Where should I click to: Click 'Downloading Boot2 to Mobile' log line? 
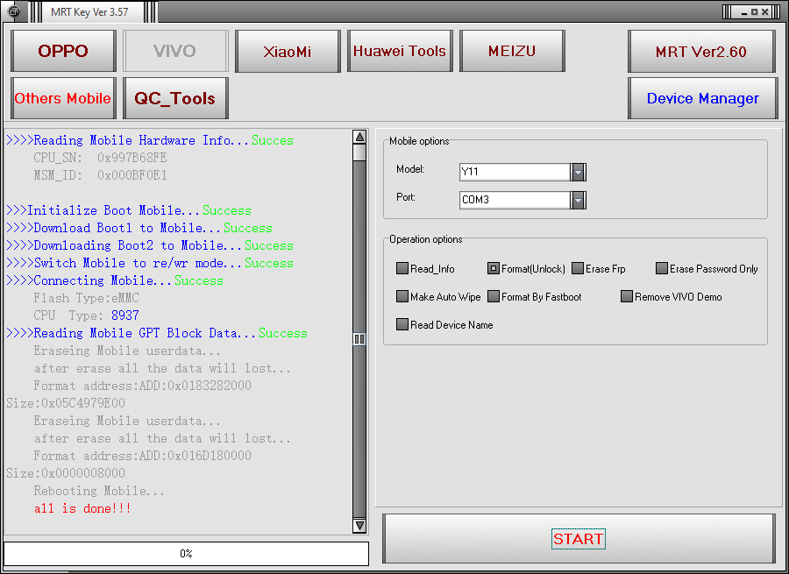[150, 245]
